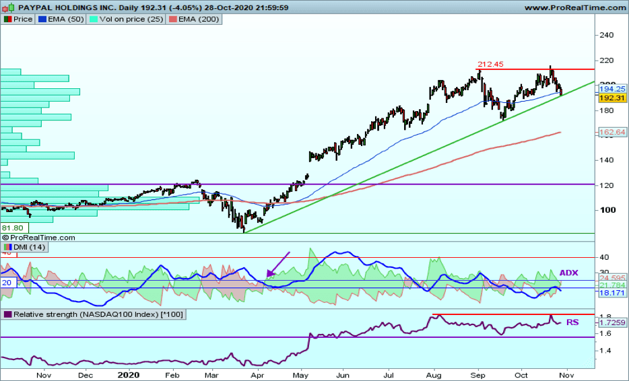
Task: Click the 1.4 relative strength axis label
Action: tap(605, 351)
